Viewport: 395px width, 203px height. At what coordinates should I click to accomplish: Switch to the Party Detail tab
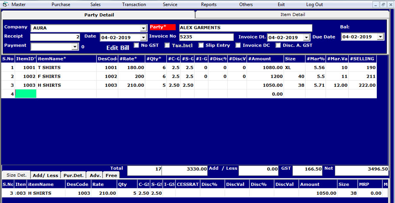(99, 15)
